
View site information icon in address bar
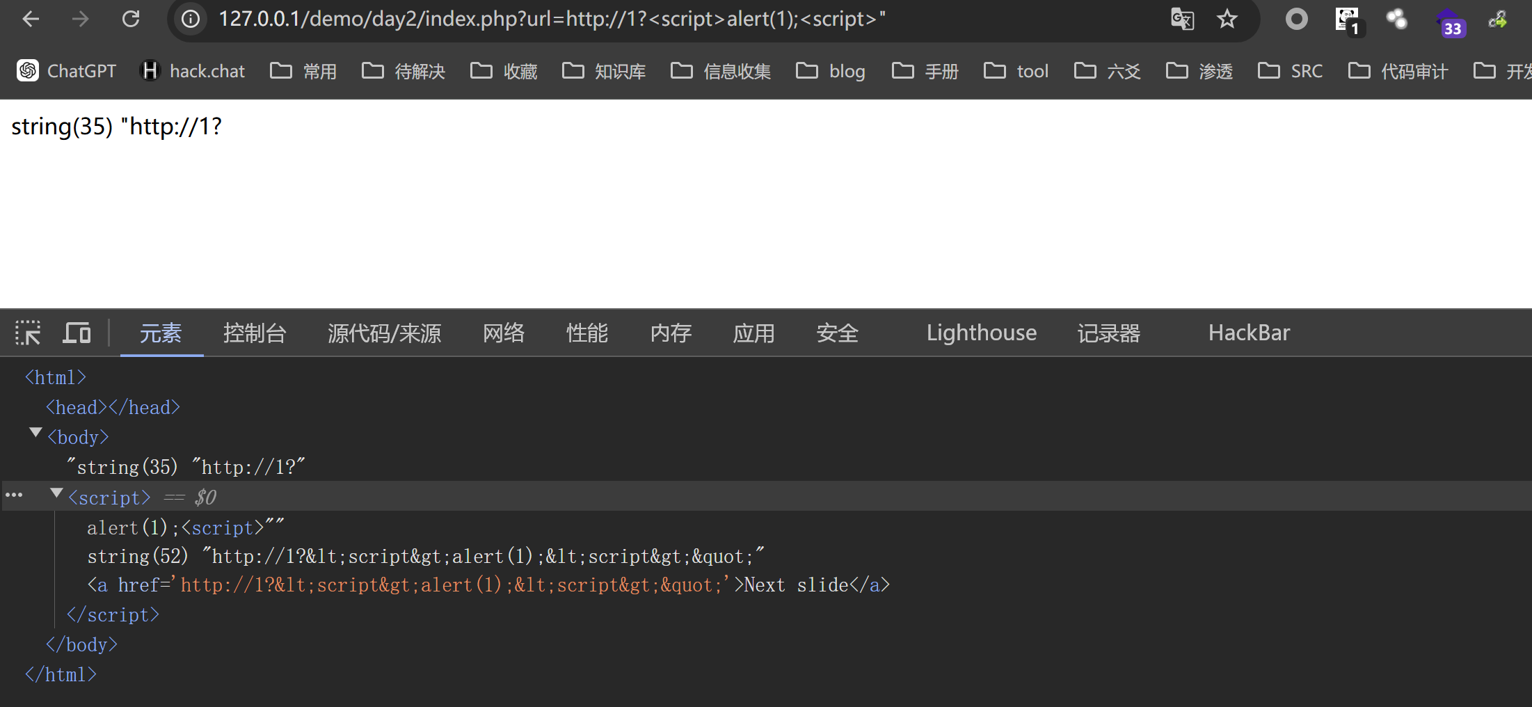tap(191, 19)
